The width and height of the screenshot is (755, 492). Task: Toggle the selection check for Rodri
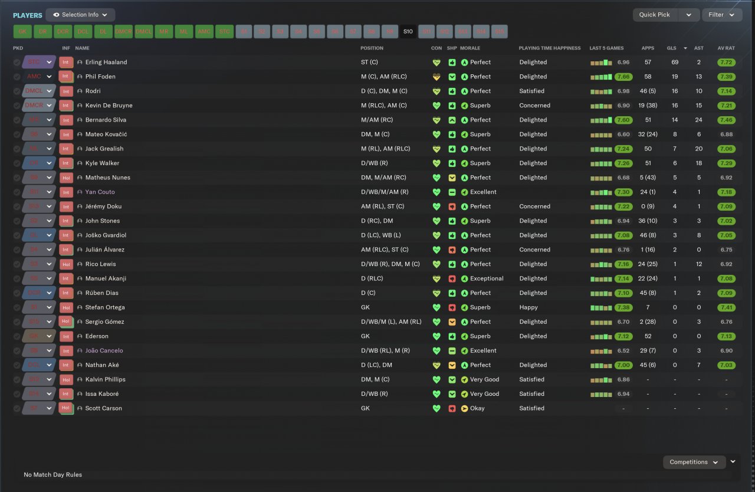[x=17, y=91]
